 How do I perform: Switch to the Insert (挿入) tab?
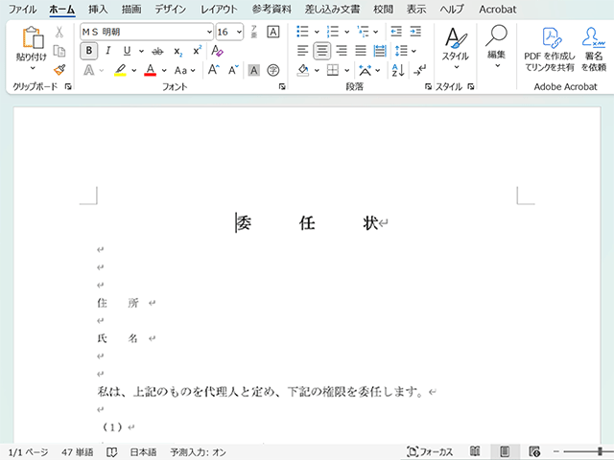click(98, 9)
